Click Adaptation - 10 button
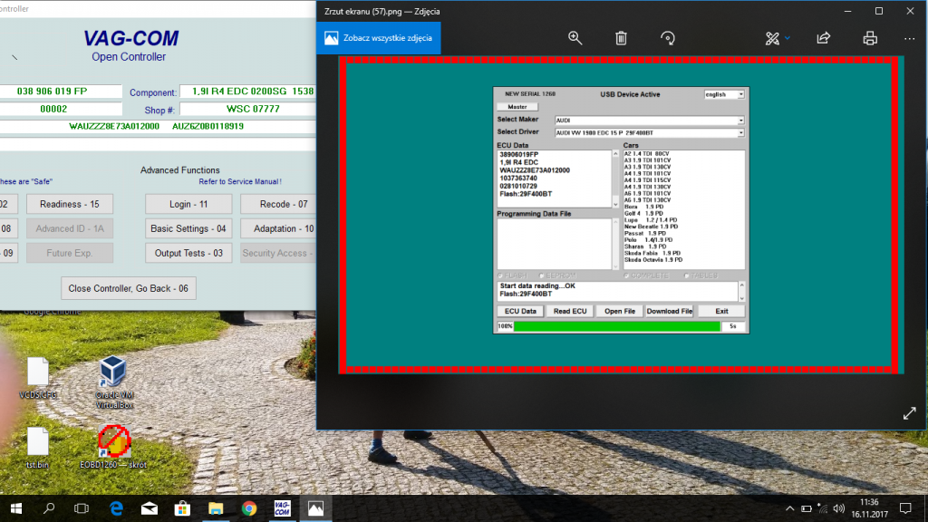The width and height of the screenshot is (928, 522). click(x=278, y=228)
